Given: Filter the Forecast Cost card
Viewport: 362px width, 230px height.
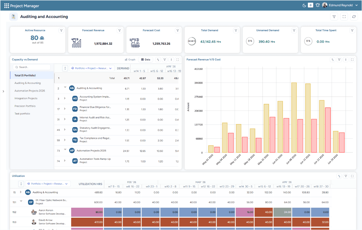Looking at the screenshot, I should pyautogui.click(x=178, y=30).
